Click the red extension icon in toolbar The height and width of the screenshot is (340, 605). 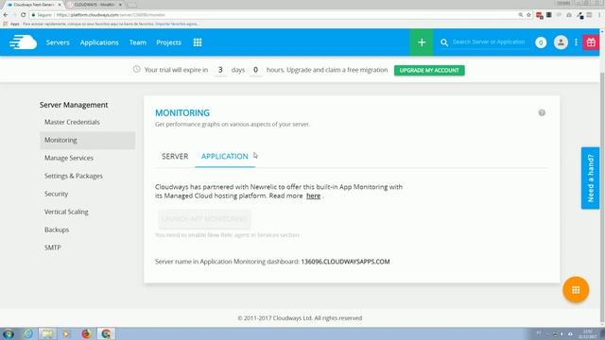pyautogui.click(x=540, y=15)
